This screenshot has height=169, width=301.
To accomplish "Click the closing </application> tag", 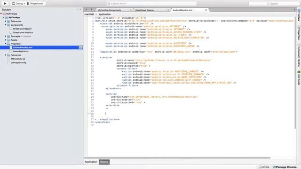I will tap(110, 119).
